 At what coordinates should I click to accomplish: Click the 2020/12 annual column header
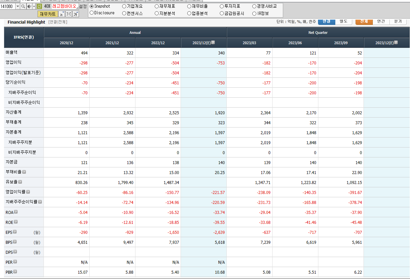(x=67, y=43)
